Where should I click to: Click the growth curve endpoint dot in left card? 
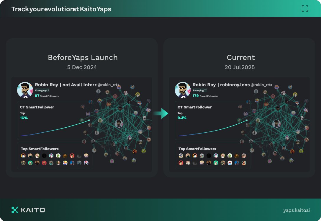pyautogui.click(x=89, y=120)
